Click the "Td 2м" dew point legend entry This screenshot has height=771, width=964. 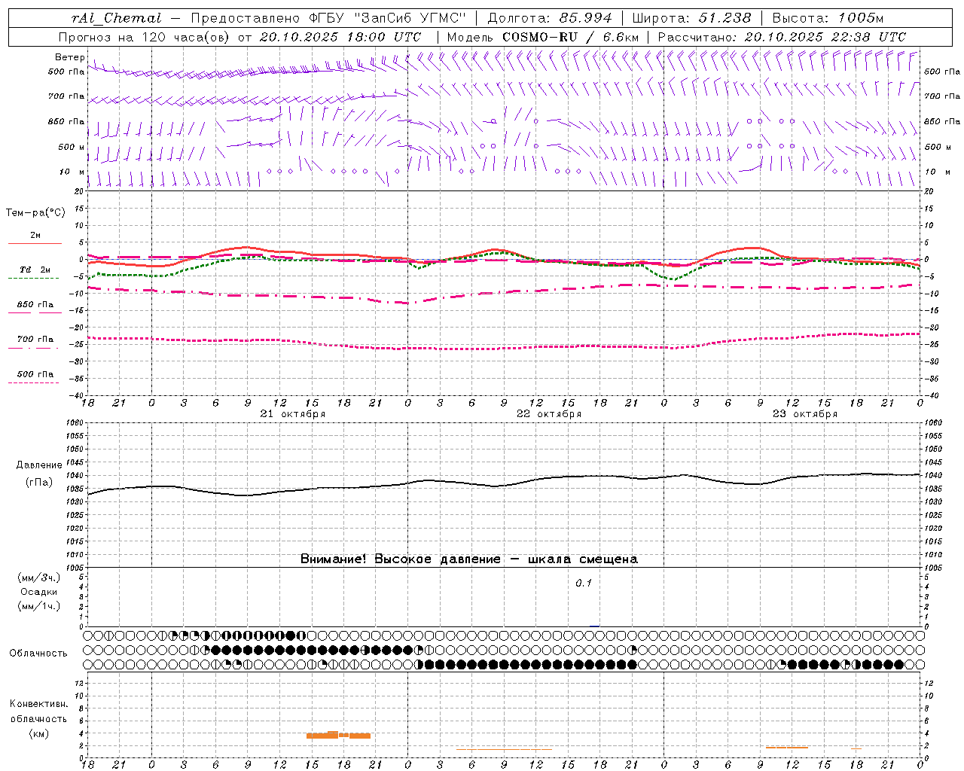pos(35,270)
